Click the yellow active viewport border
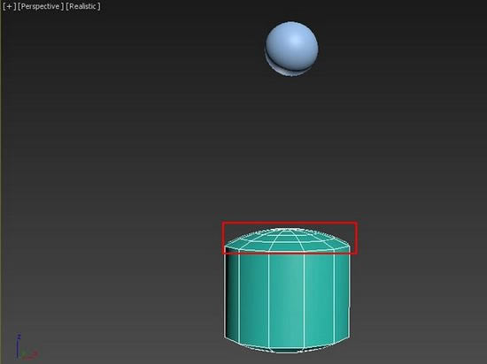This screenshot has height=364, width=487. [1, 182]
